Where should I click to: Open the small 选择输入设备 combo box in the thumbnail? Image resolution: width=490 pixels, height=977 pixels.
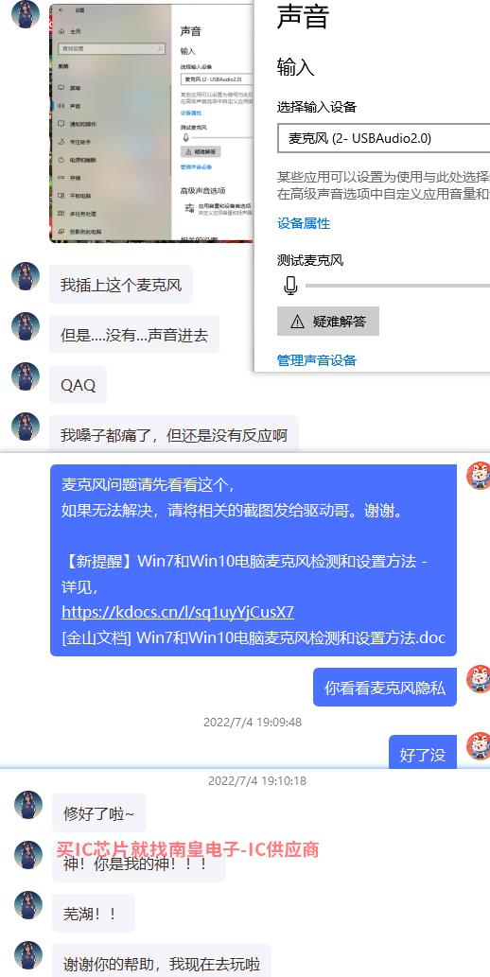pyautogui.click(x=217, y=79)
